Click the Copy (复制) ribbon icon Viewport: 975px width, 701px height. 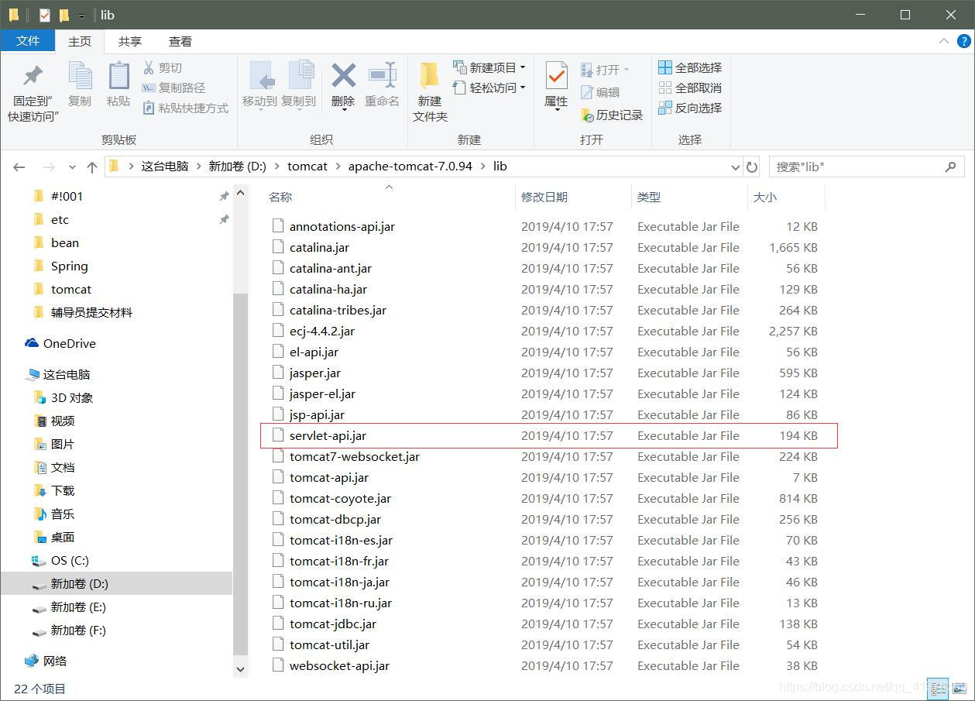click(x=80, y=76)
